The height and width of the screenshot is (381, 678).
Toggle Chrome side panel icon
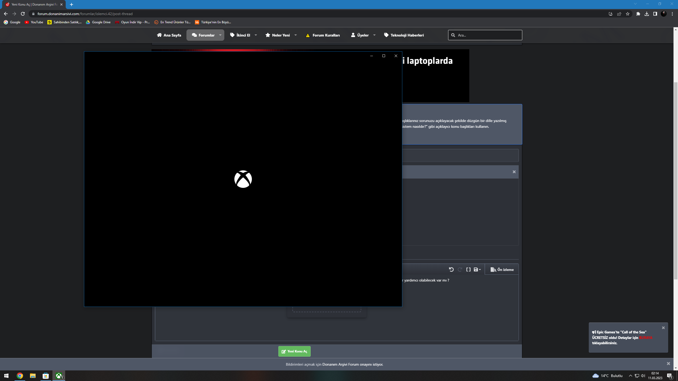click(x=655, y=14)
